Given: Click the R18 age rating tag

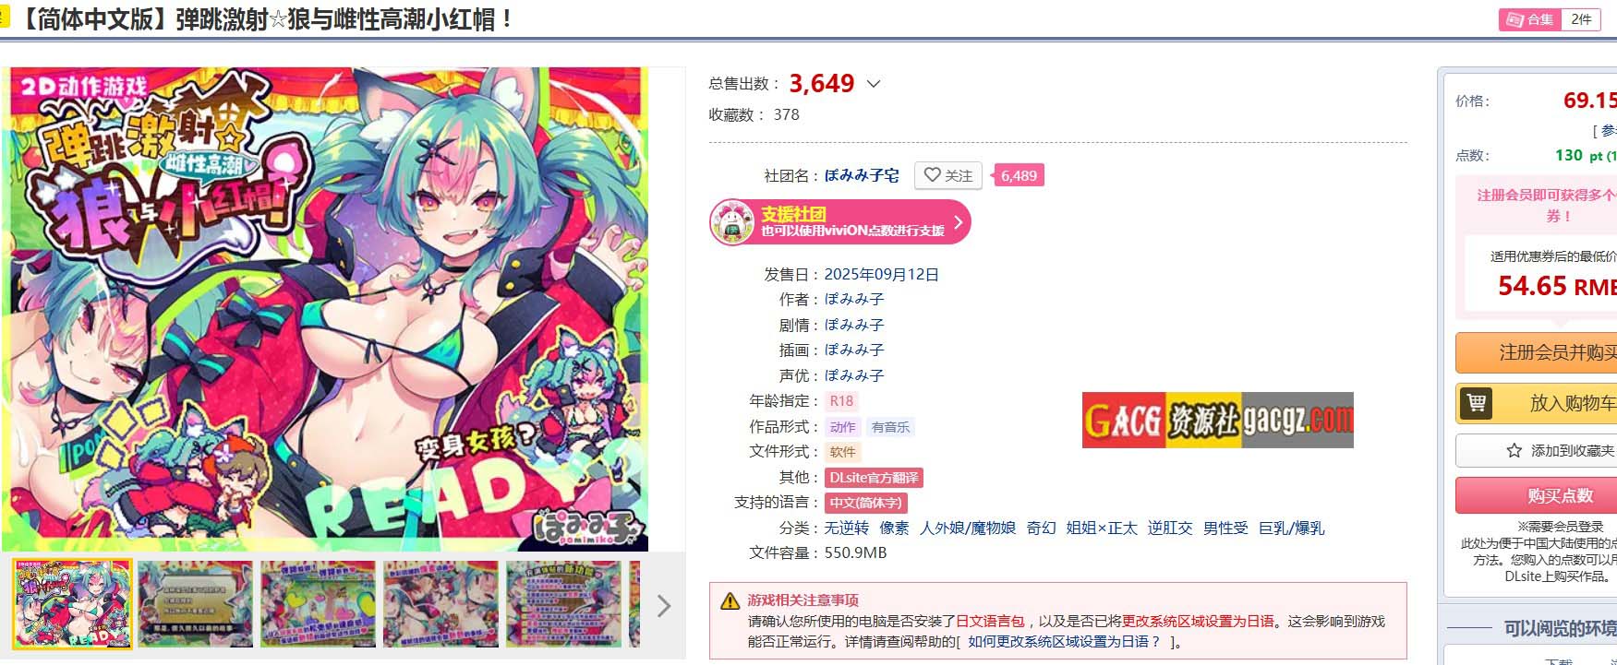Looking at the screenshot, I should 841,401.
